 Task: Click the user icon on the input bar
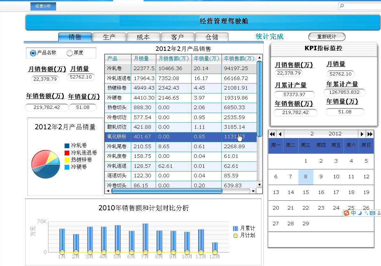tap(379, 213)
